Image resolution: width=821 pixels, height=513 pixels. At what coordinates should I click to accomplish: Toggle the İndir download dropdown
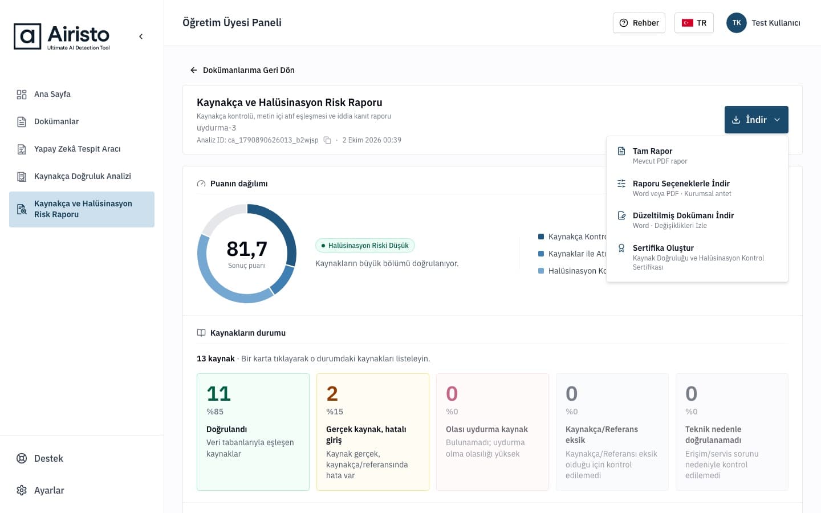tap(756, 120)
